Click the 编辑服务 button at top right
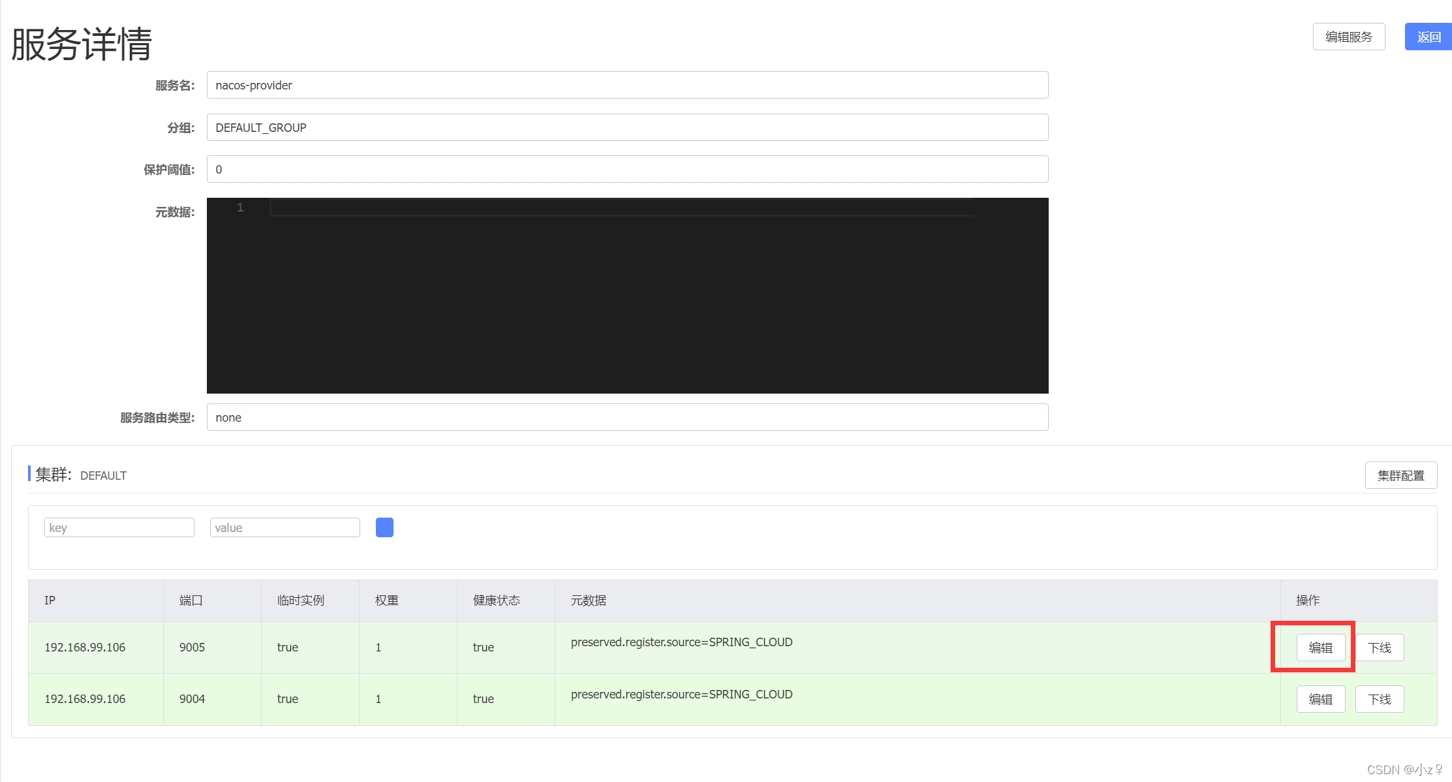This screenshot has height=782, width=1452. click(1349, 37)
